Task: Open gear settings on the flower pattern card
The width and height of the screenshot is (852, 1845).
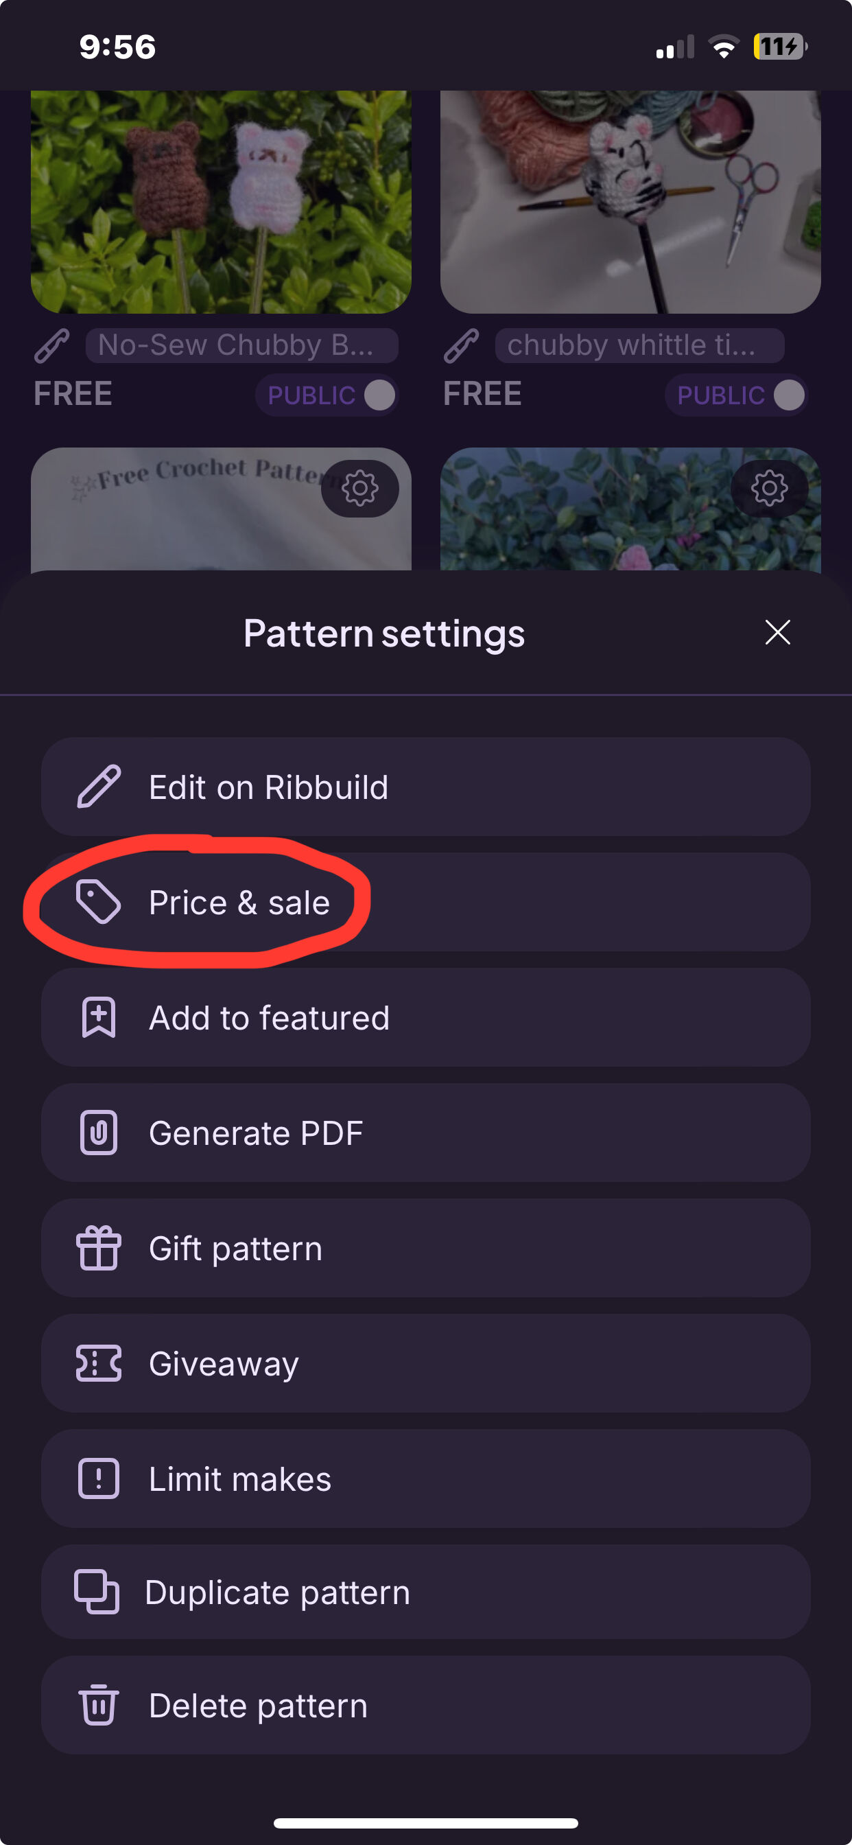Action: click(770, 489)
